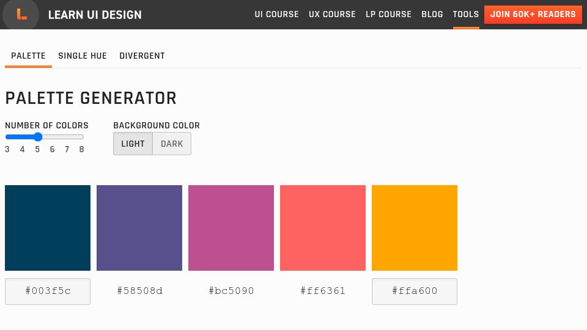Click the coral #ff6361 swatch
This screenshot has height=330, width=587.
pos(323,228)
